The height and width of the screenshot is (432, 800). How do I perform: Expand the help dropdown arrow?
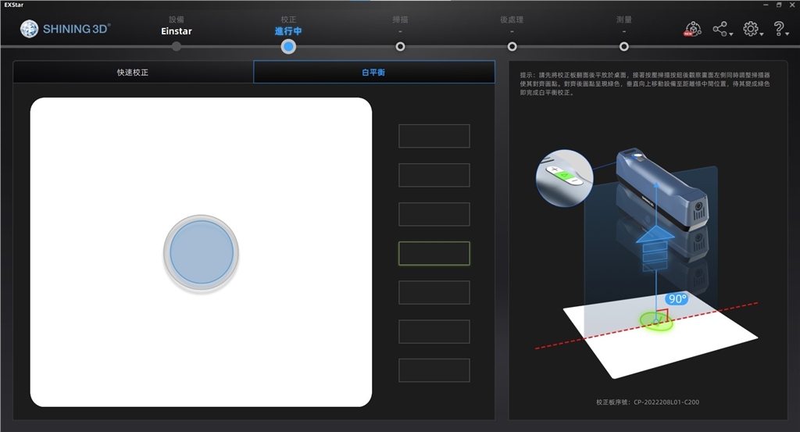pos(788,34)
